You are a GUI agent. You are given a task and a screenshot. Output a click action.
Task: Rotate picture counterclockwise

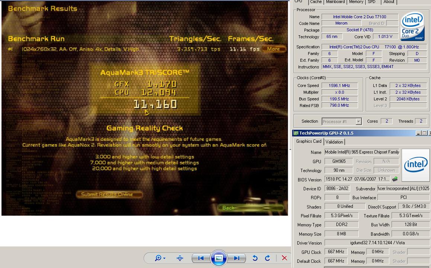pos(255,258)
